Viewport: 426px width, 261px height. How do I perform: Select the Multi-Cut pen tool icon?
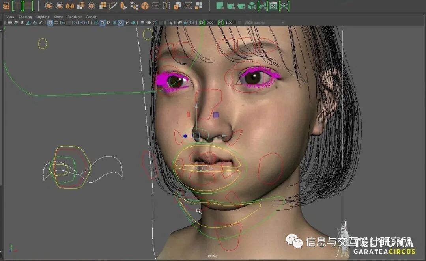tap(113, 6)
